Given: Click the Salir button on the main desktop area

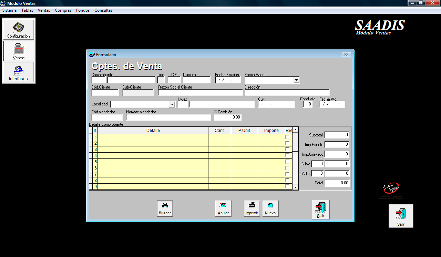Looking at the screenshot, I should (x=401, y=216).
